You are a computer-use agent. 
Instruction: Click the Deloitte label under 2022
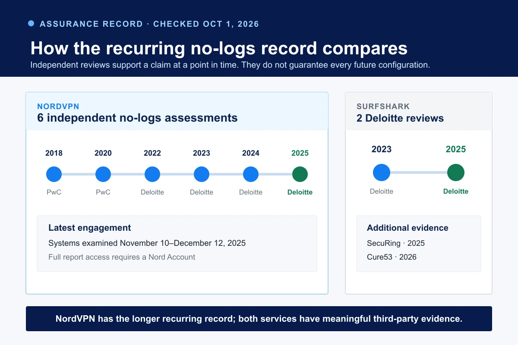pyautogui.click(x=152, y=192)
